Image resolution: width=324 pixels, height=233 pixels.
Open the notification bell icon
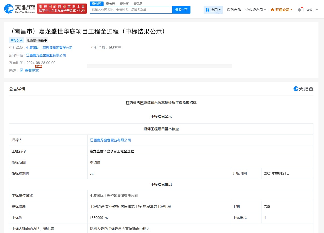pyautogui.click(x=299, y=10)
